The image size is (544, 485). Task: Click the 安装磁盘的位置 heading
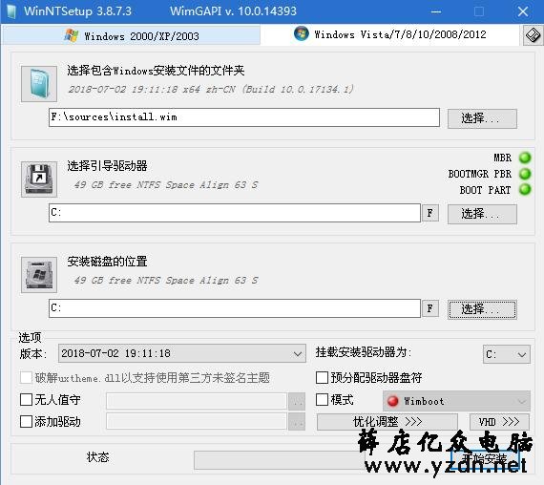pyautogui.click(x=107, y=261)
